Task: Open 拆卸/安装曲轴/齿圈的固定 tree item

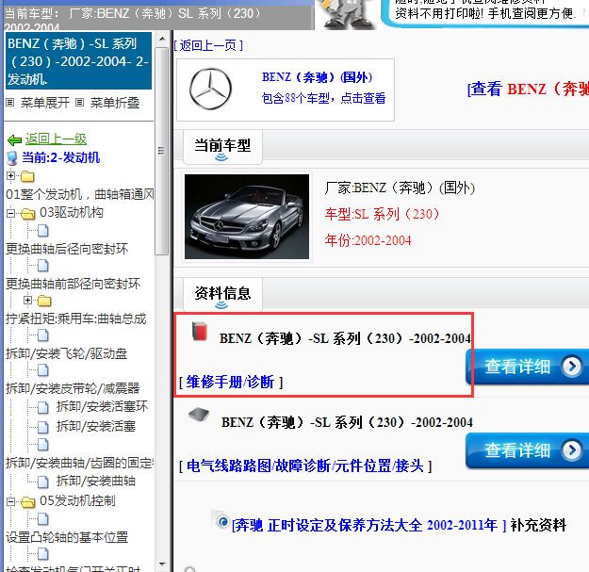Action: [x=80, y=463]
